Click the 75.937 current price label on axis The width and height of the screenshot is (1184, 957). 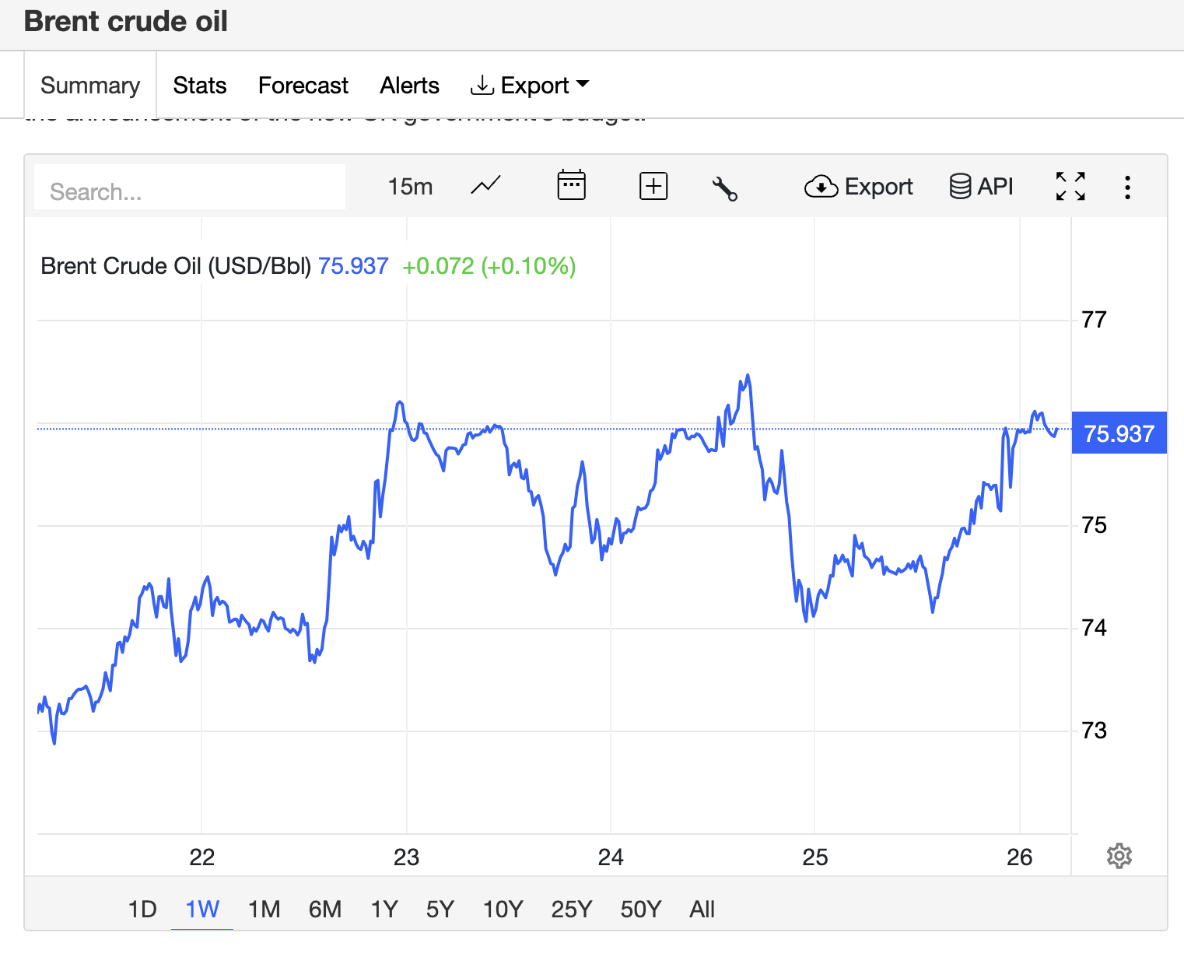coord(1119,433)
